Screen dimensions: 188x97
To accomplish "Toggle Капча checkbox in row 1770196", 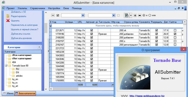I will 175,34.
